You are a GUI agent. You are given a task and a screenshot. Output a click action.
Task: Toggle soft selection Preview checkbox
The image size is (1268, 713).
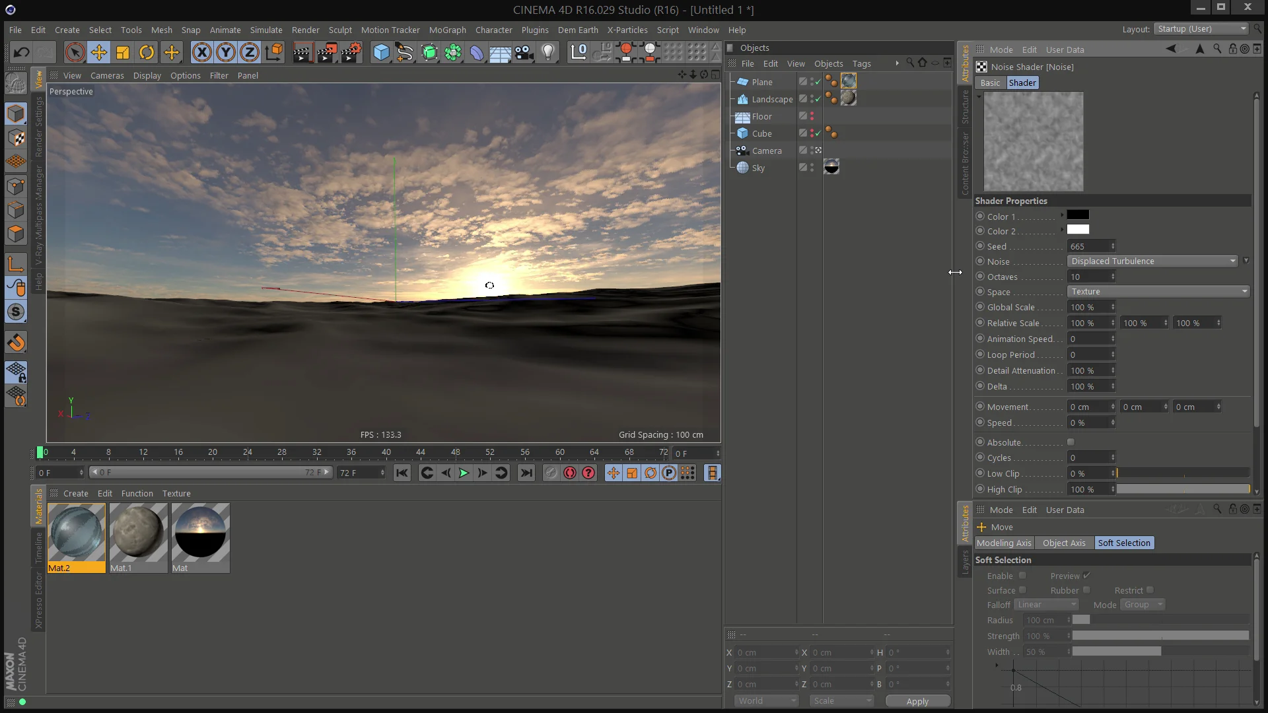pos(1086,576)
